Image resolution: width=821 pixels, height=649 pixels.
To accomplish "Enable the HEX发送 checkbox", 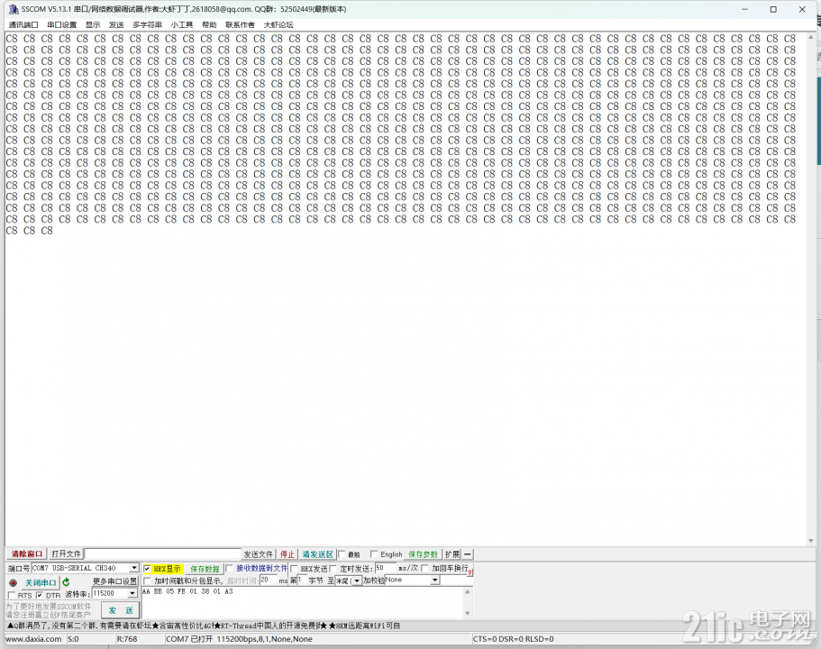I will [295, 569].
